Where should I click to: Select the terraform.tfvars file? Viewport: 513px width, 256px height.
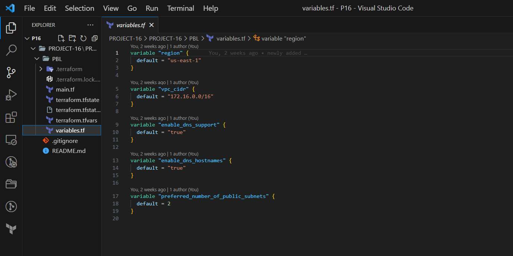(76, 120)
